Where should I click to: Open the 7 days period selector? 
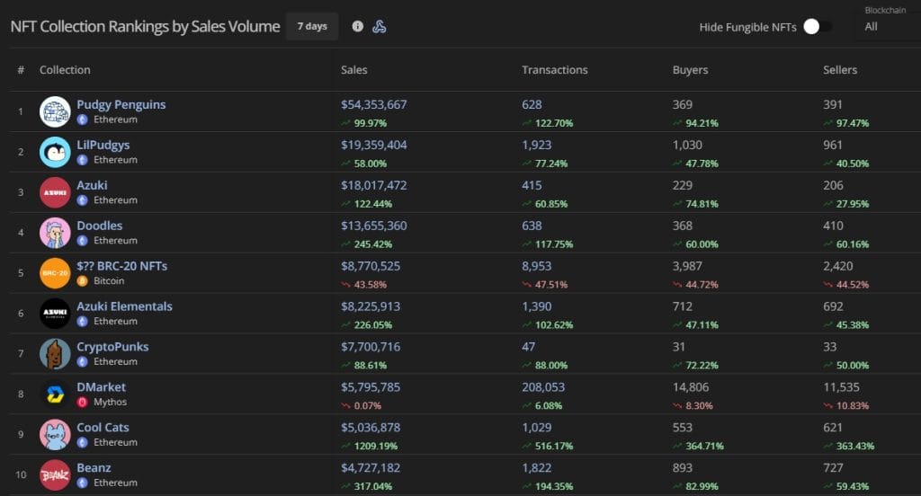[x=312, y=26]
